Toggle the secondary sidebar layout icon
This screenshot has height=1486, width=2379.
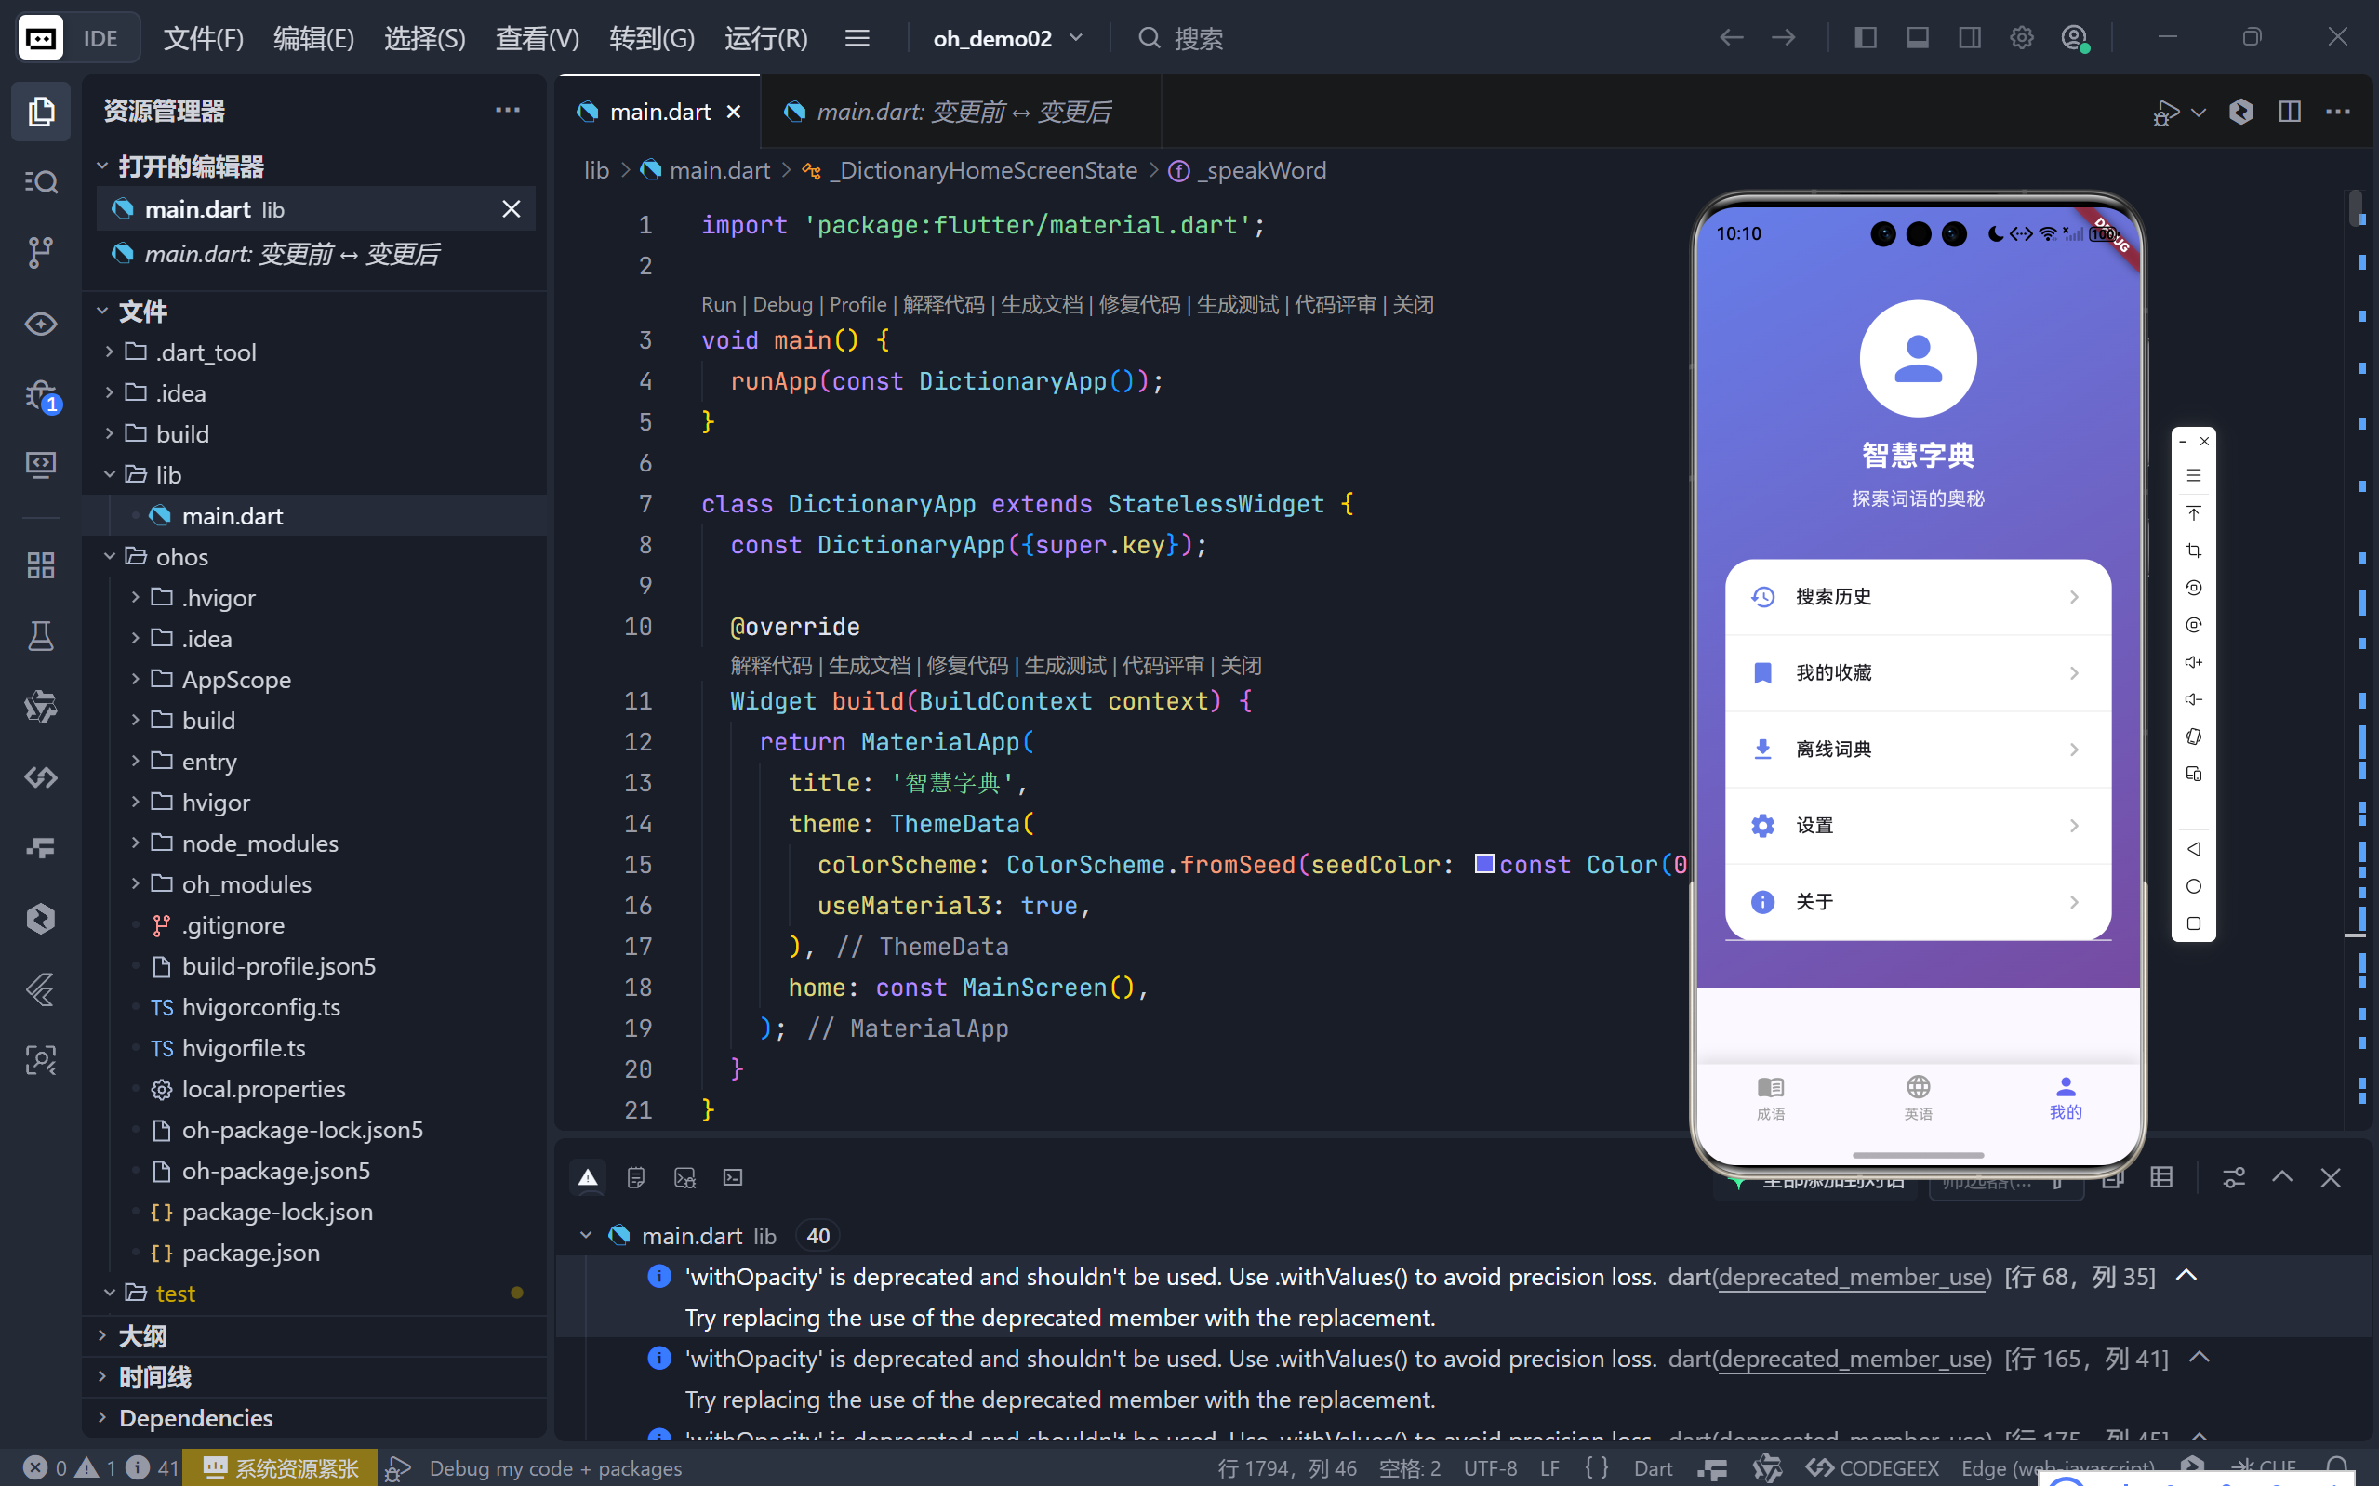(1969, 38)
